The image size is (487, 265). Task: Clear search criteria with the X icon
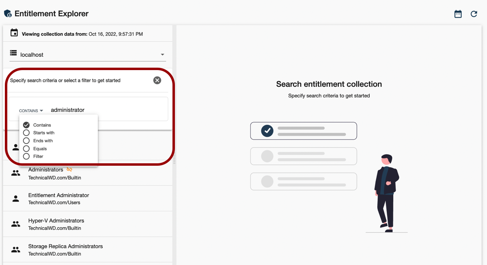(x=157, y=80)
